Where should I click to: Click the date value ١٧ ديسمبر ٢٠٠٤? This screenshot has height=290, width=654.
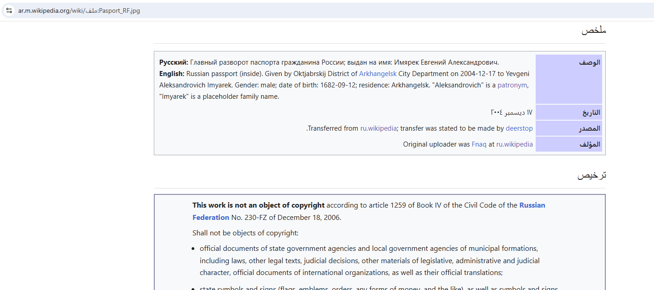[511, 112]
